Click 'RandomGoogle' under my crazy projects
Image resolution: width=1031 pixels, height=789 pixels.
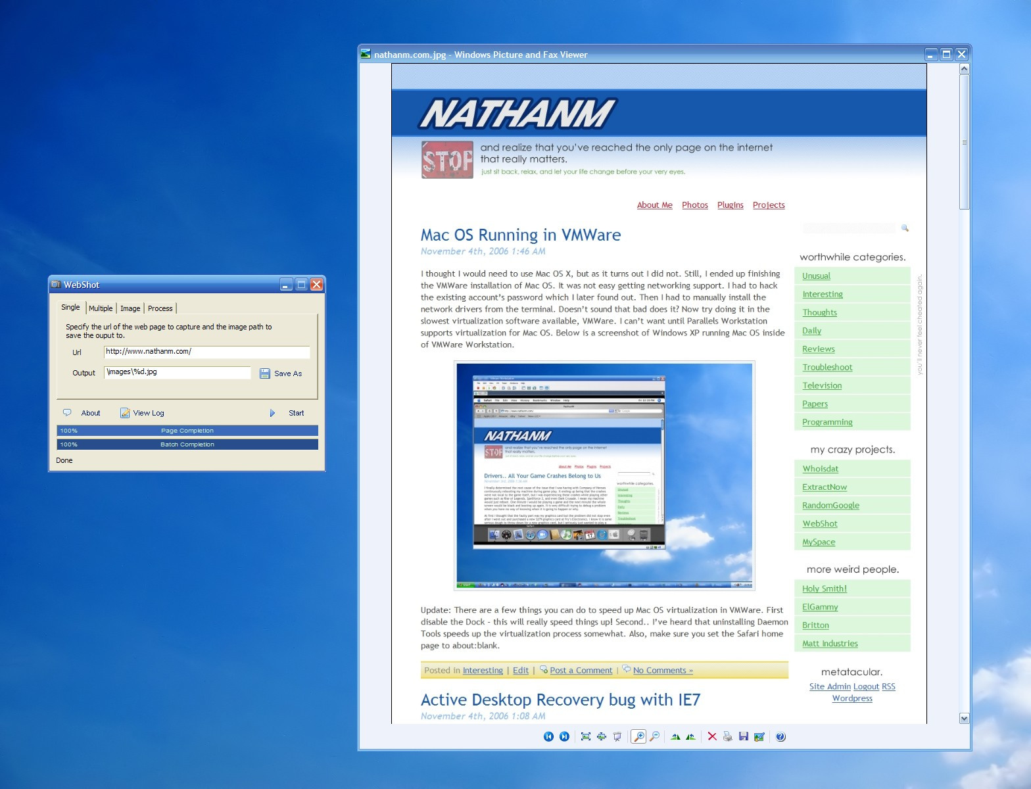coord(830,506)
